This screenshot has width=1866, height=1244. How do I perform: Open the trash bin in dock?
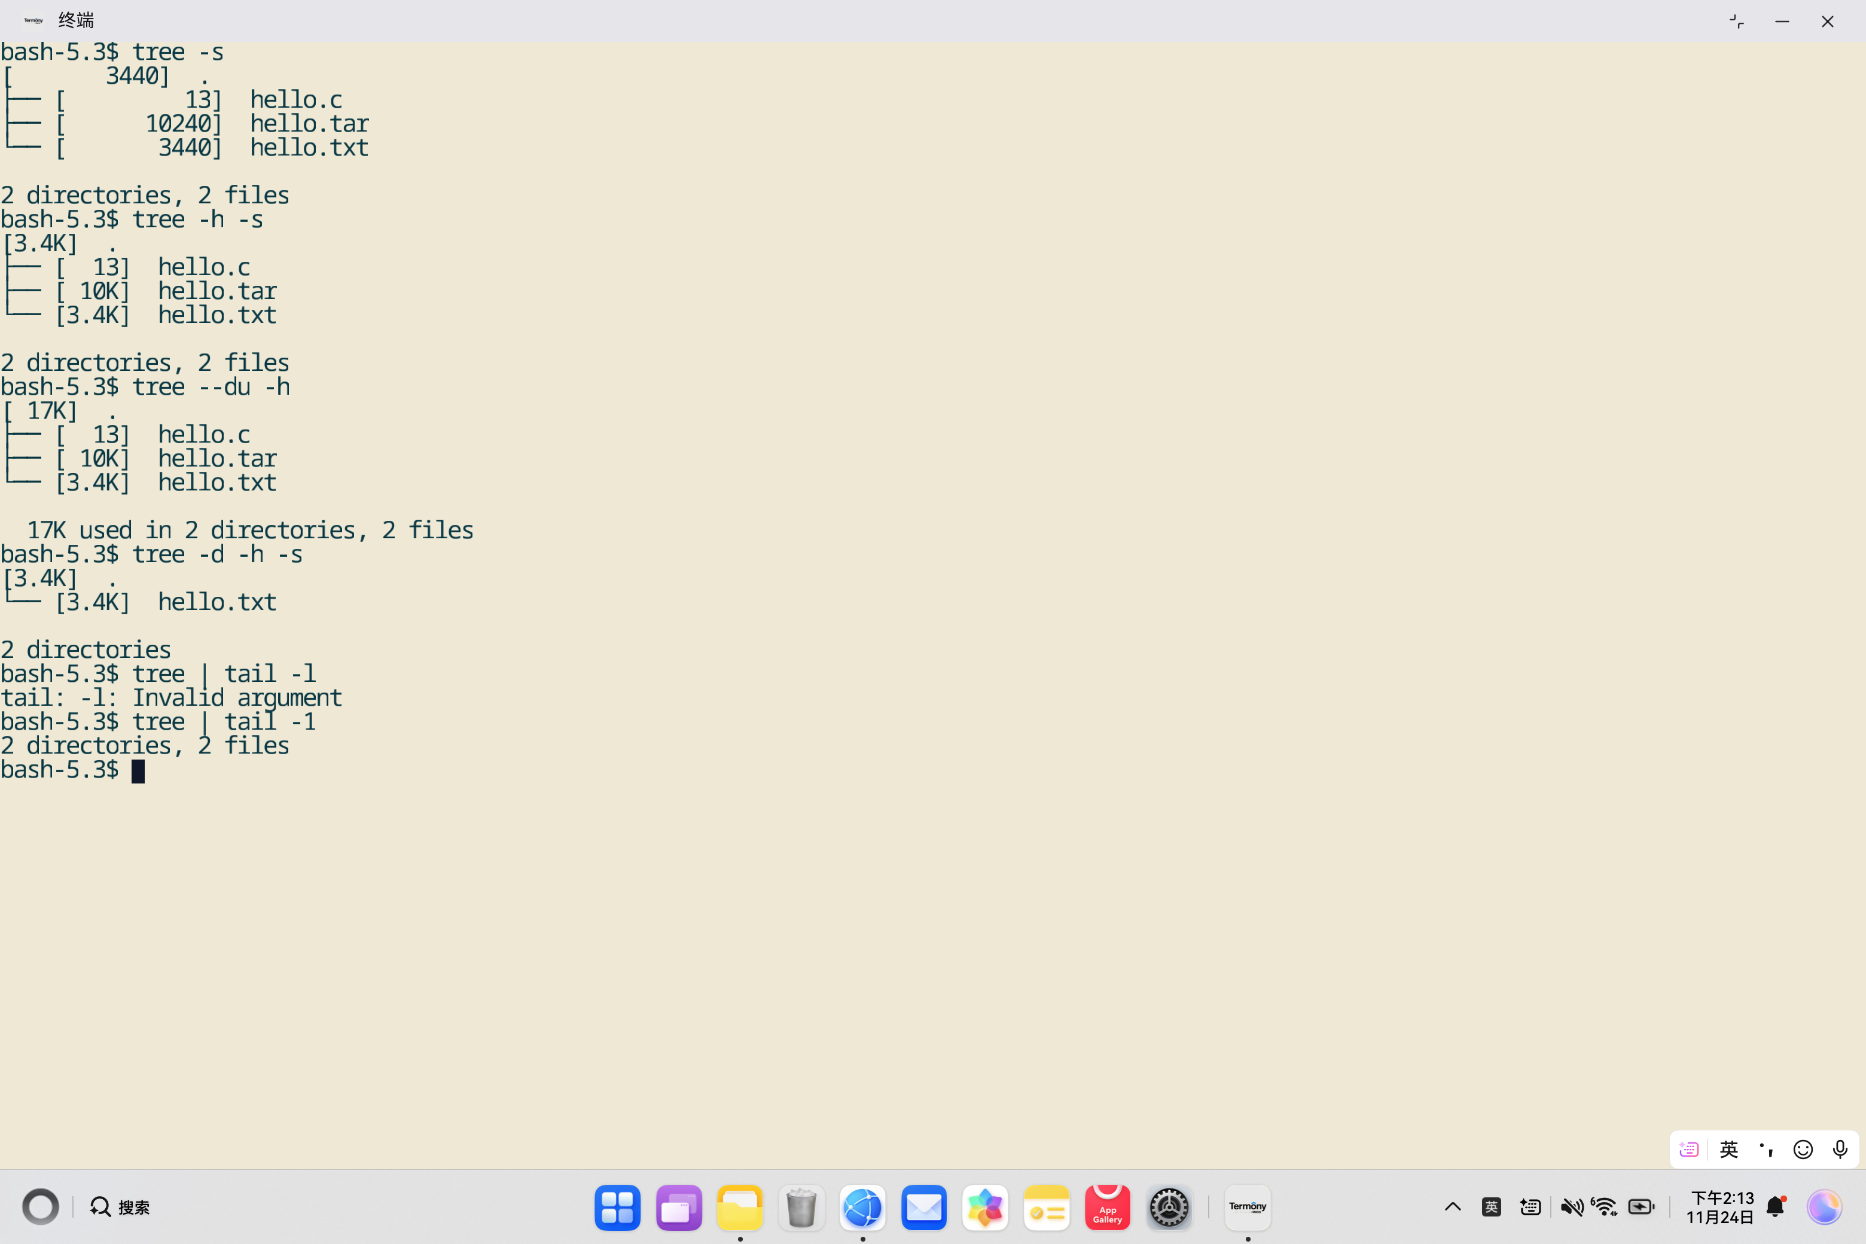click(x=800, y=1208)
